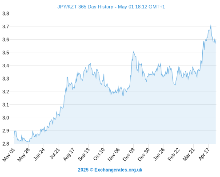Select the Dec 30 x-axis date label
Image resolution: width=220 pixels, height=177 pixels.
click(144, 154)
